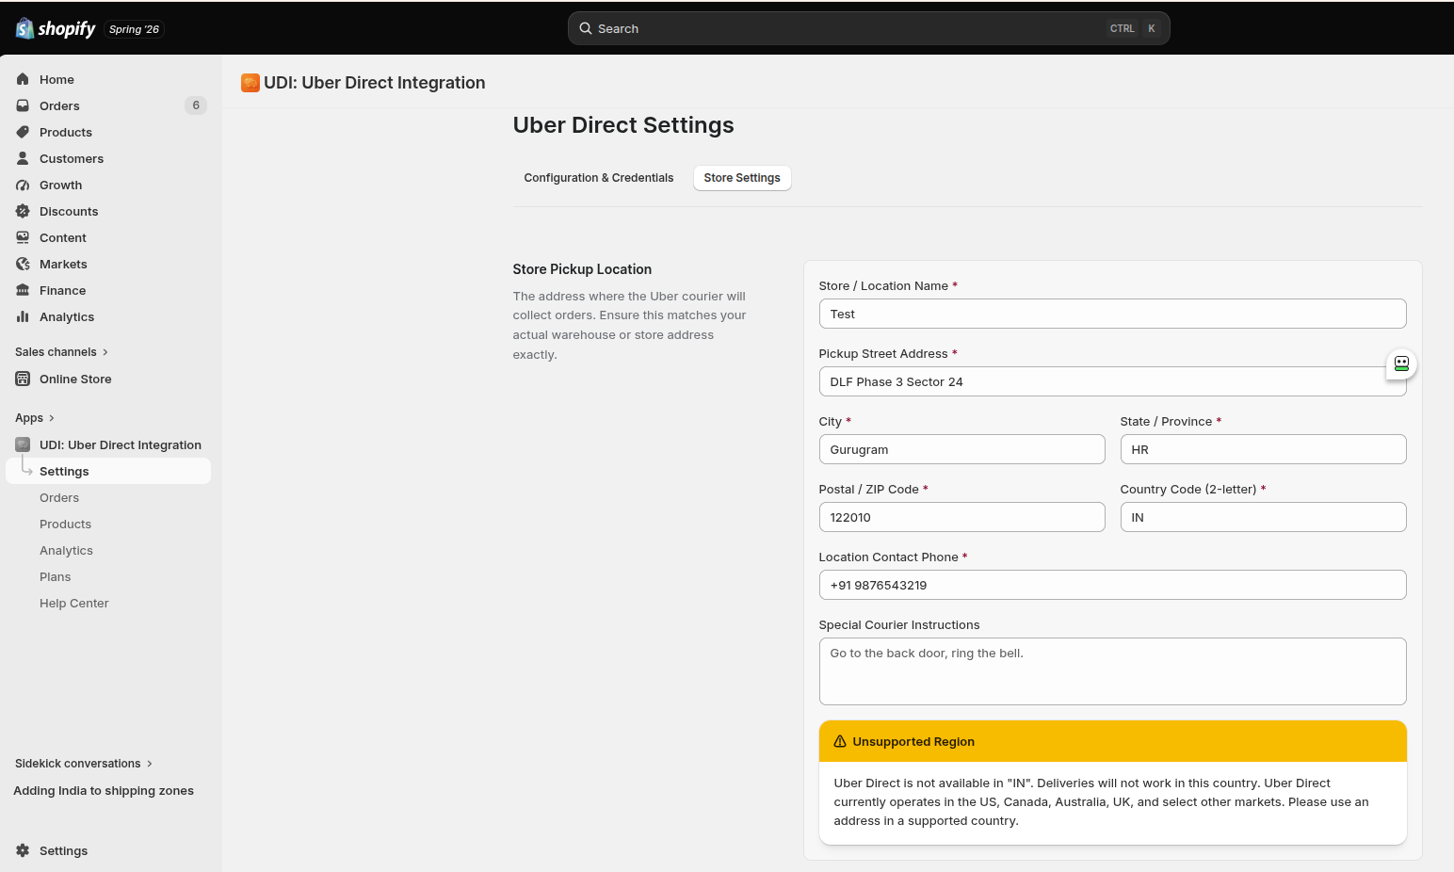Viewport: 1454px width, 872px height.
Task: Click the Analytics bar chart icon
Action: [23, 316]
